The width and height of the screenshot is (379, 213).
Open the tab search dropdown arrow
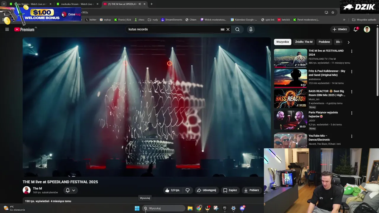(x=4, y=4)
